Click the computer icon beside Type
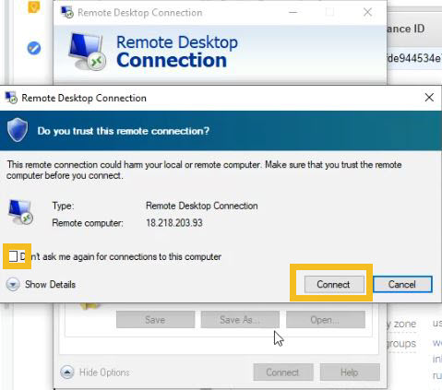Viewport: 442px width, 390px height. pyautogui.click(x=20, y=212)
